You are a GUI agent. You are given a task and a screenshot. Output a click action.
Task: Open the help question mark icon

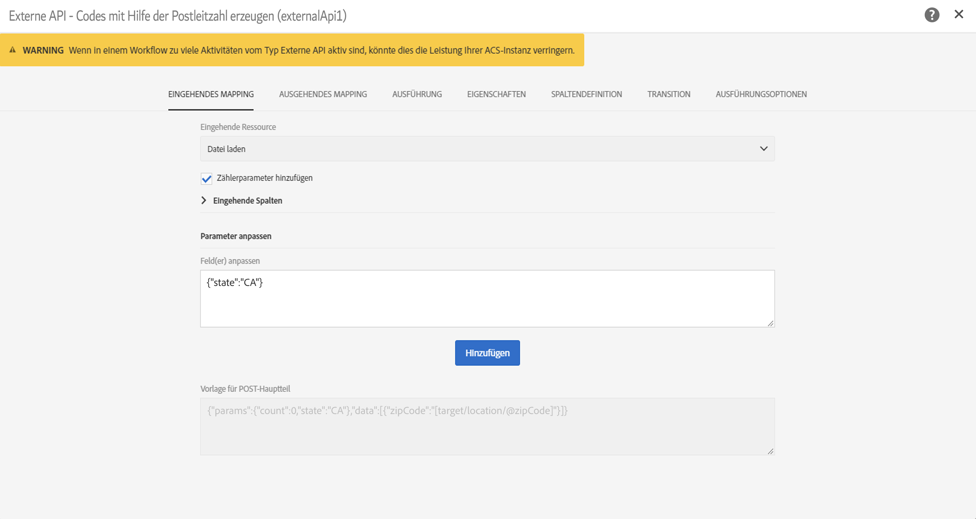[x=931, y=15]
